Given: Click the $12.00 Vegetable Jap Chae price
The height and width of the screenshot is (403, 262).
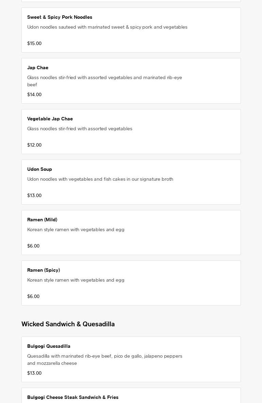Looking at the screenshot, I should pos(34,145).
